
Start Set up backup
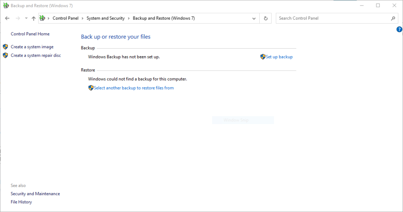[279, 57]
